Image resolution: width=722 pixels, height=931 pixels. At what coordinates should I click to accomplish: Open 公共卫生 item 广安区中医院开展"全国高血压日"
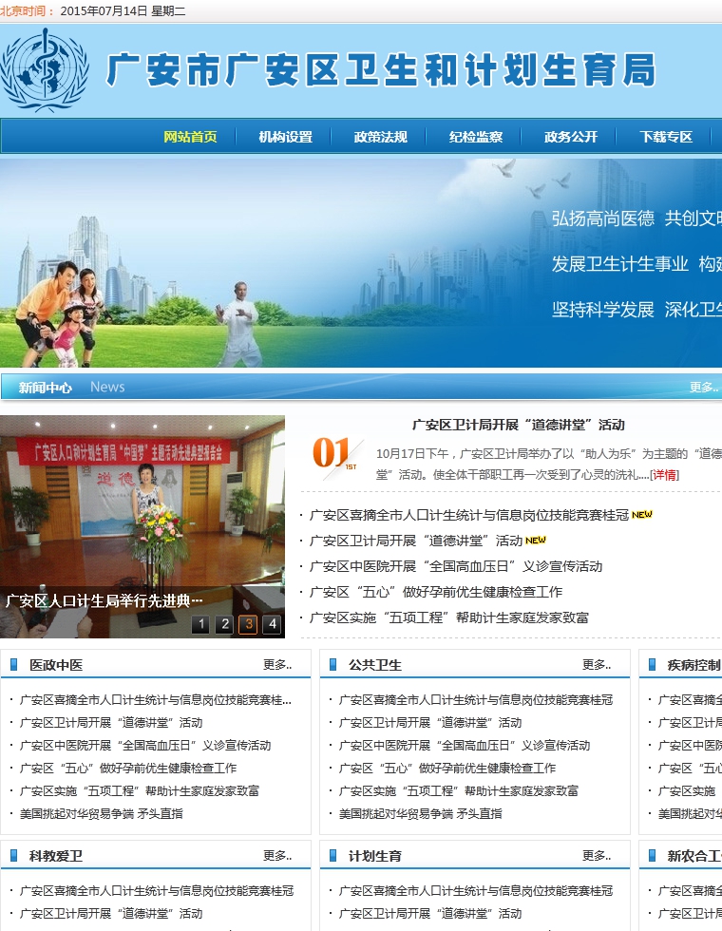click(x=465, y=745)
